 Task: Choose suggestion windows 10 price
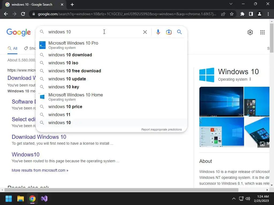112,107
